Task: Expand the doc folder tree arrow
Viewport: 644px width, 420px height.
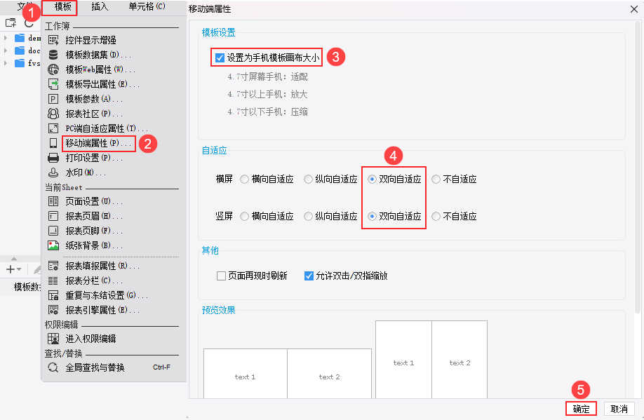Action: pos(6,50)
